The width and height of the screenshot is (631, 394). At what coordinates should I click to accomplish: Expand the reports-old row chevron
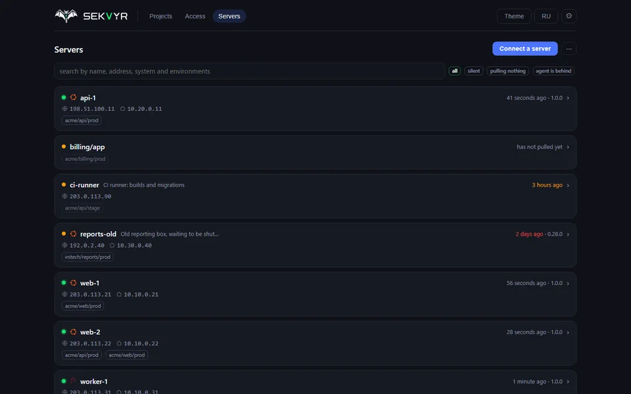tap(568, 234)
